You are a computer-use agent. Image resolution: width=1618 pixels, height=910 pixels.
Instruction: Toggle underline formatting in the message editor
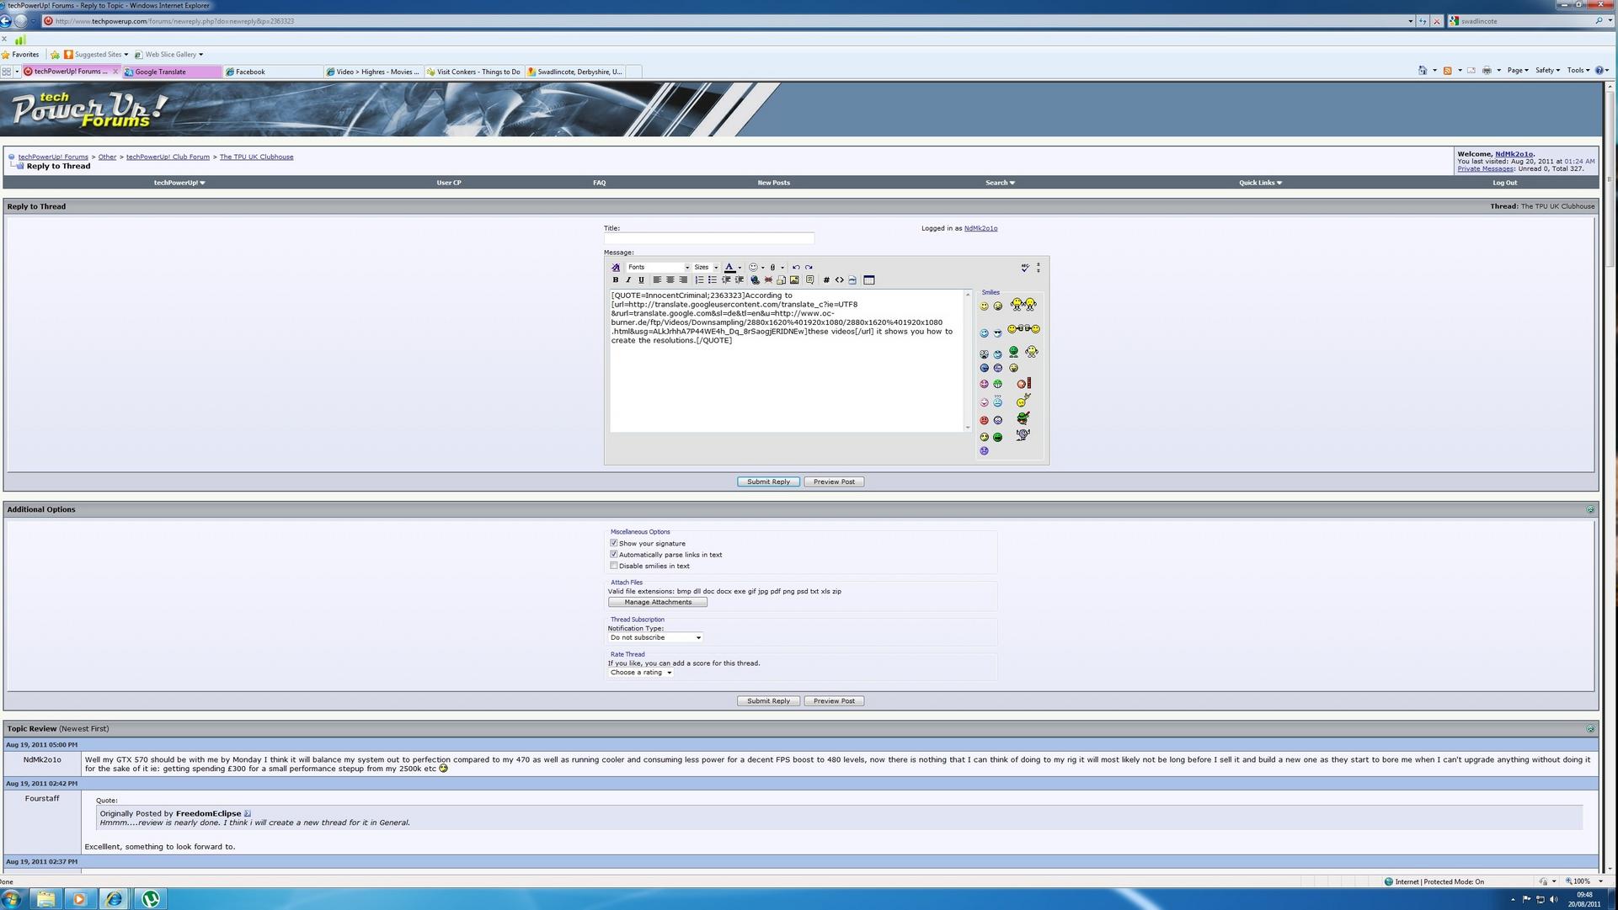click(641, 279)
